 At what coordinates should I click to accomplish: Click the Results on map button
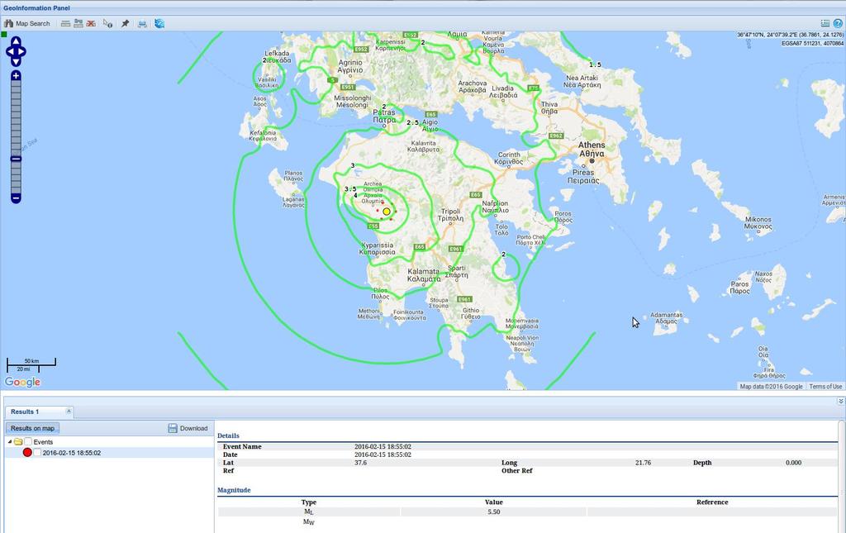(32, 428)
